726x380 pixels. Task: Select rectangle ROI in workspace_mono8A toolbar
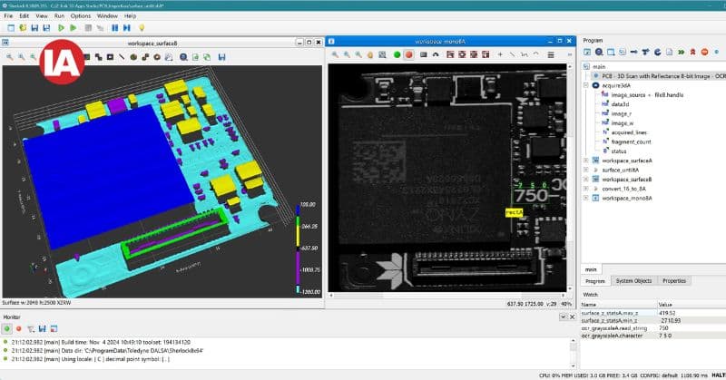pos(423,54)
